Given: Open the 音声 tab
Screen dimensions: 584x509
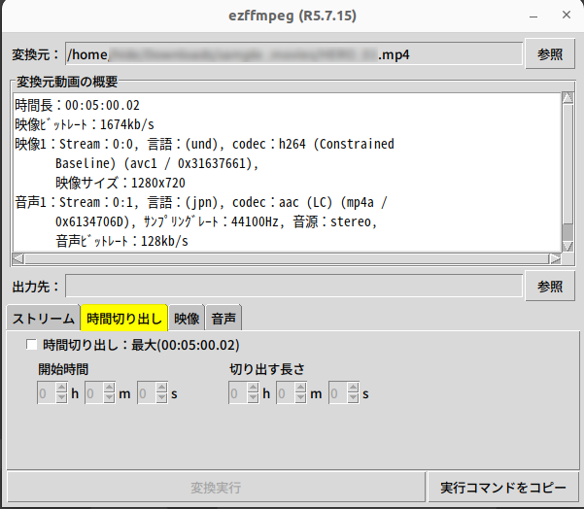Looking at the screenshot, I should click(x=223, y=319).
